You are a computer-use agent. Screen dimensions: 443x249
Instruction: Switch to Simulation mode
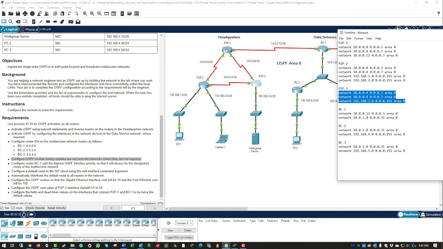click(x=431, y=214)
